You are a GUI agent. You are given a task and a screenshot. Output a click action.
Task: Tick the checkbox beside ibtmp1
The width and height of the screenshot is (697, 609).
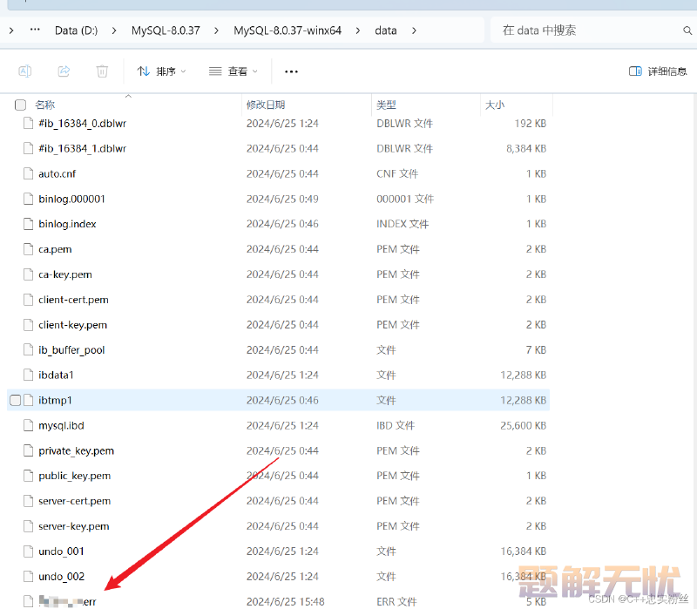point(15,400)
